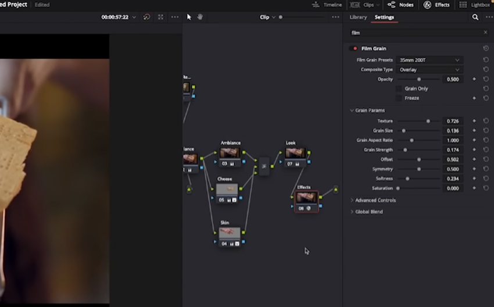Image resolution: width=494 pixels, height=307 pixels.
Task: Open the Film Grain Presets dropdown
Action: coord(429,60)
